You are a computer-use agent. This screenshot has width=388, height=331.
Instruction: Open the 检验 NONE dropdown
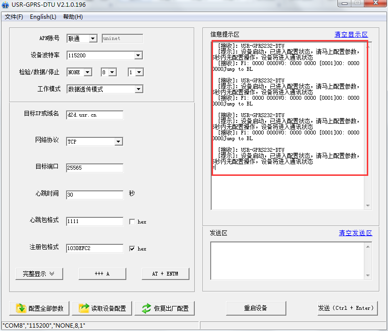[x=88, y=72]
